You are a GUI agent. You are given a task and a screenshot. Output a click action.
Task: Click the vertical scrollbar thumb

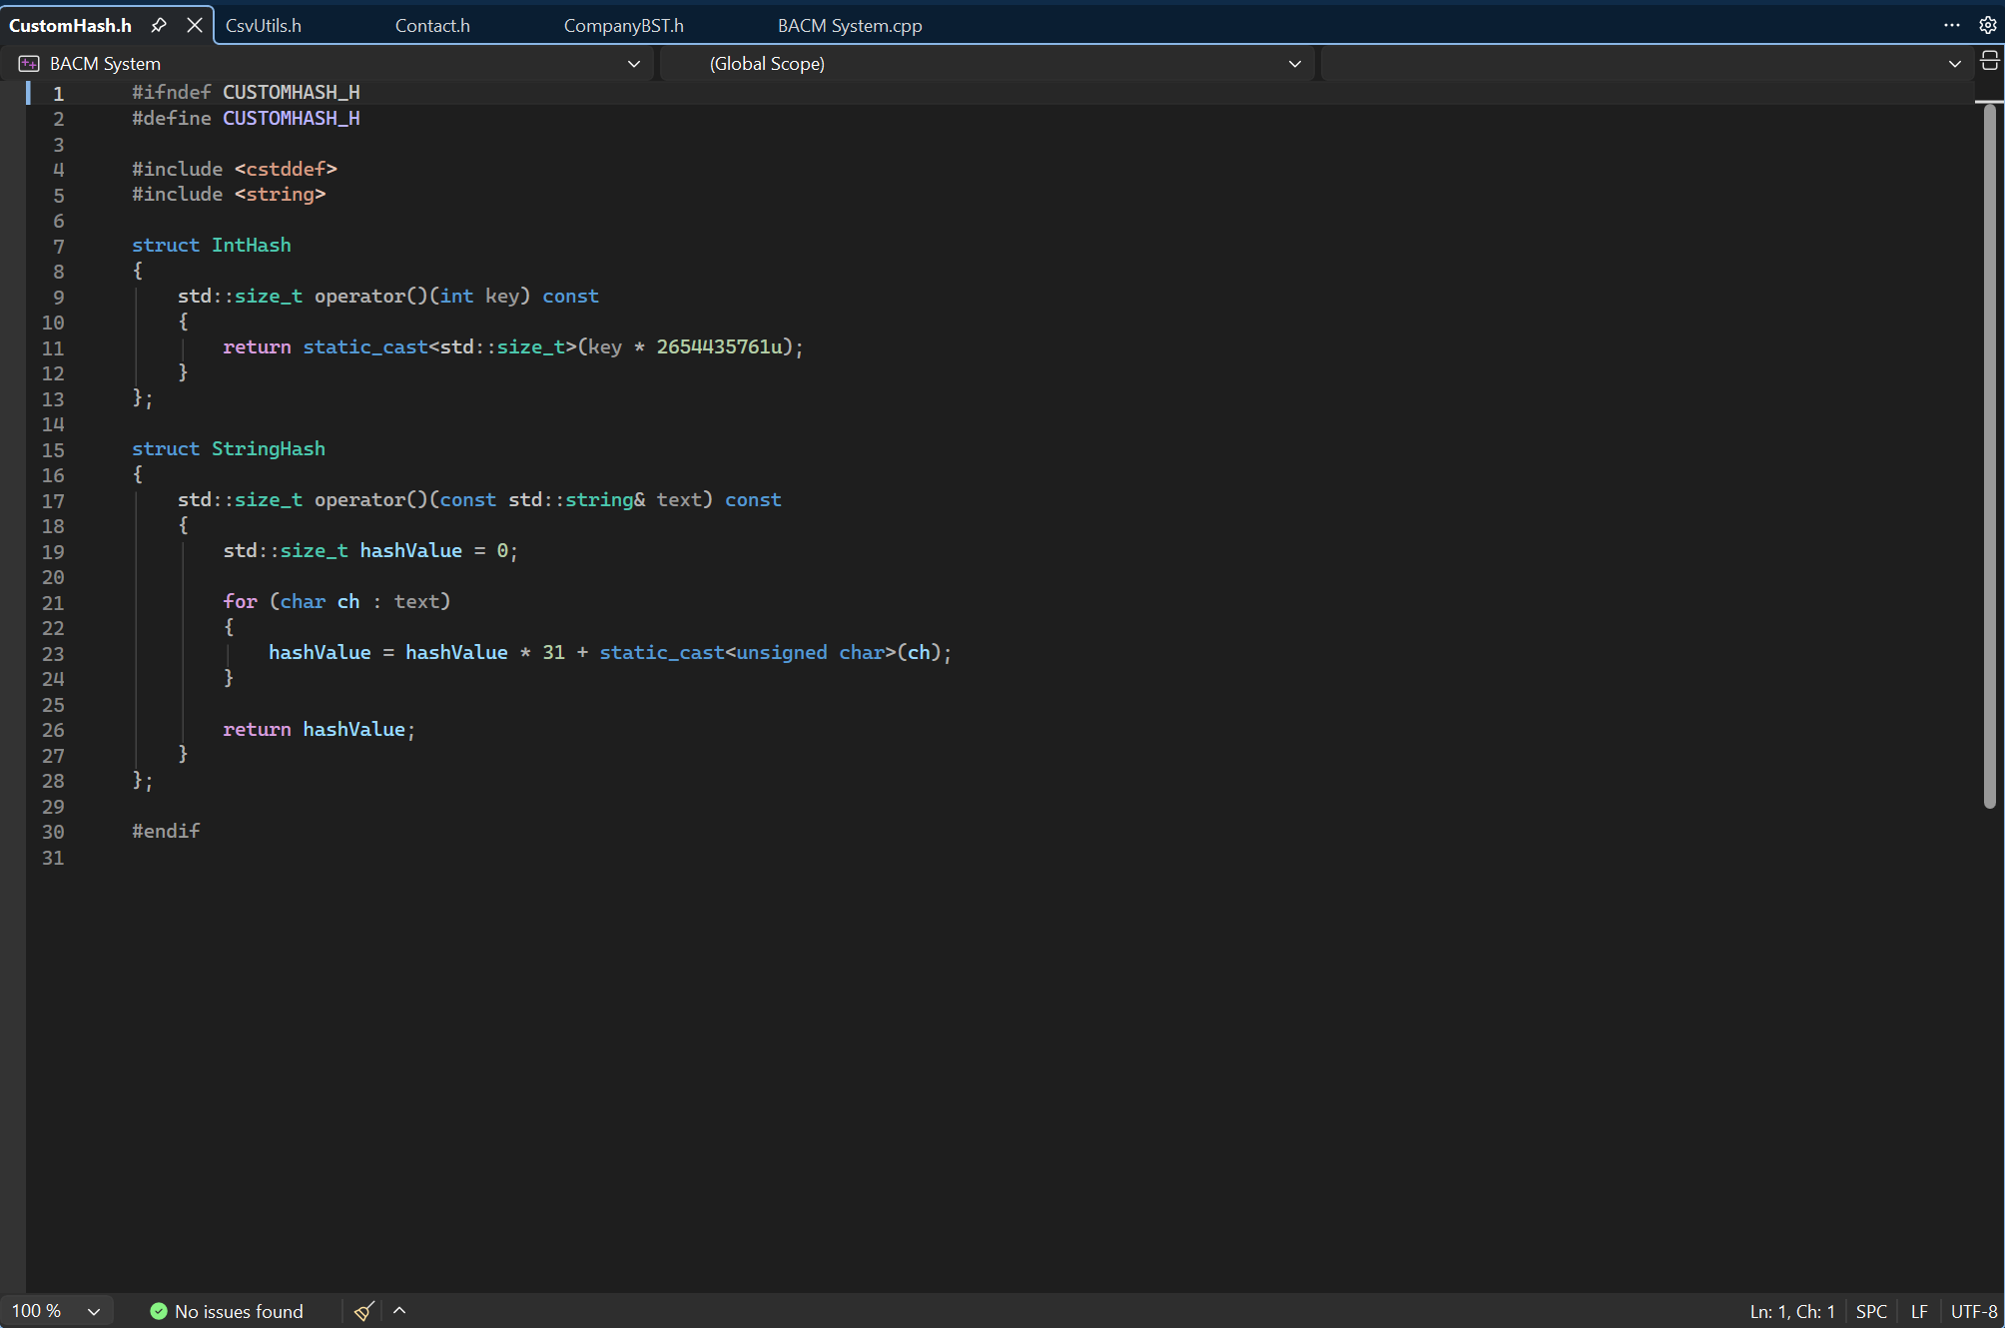pyautogui.click(x=1989, y=455)
